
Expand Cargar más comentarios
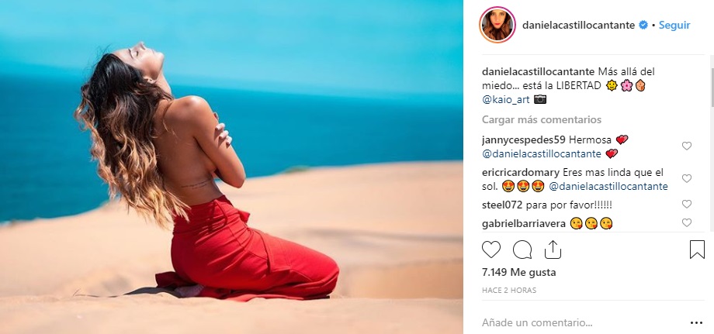tap(542, 119)
